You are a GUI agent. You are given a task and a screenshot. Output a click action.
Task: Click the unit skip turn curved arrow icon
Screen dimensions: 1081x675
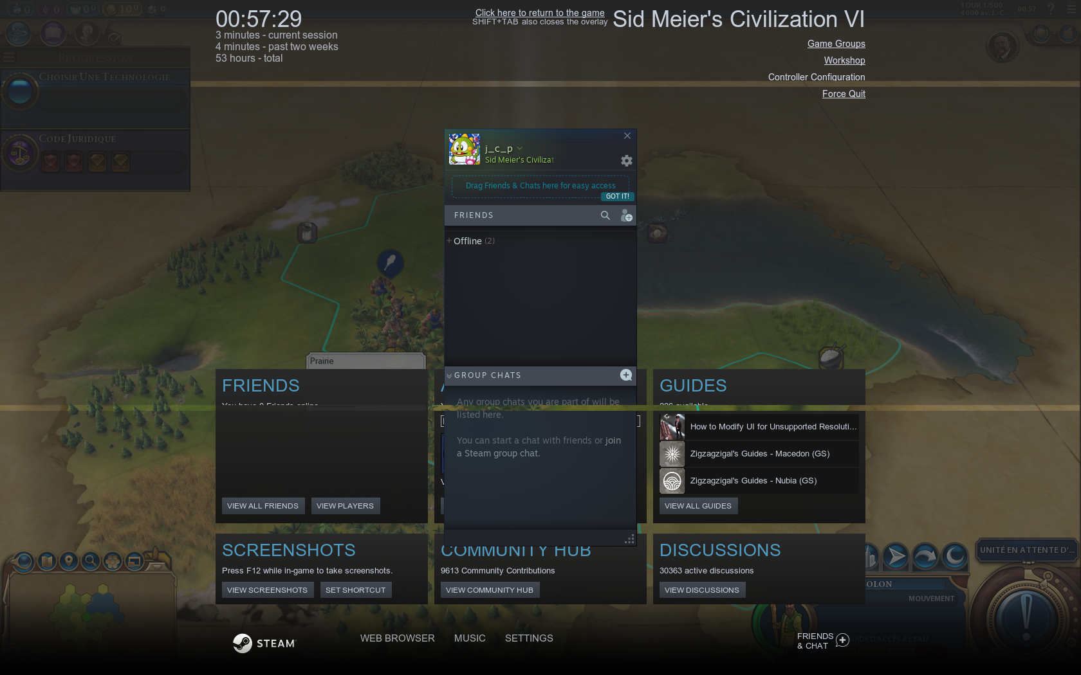pyautogui.click(x=925, y=556)
